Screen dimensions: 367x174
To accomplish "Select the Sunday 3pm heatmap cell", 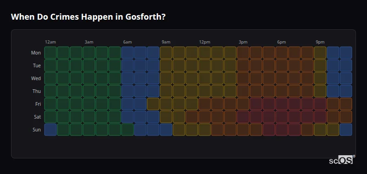I will 243,130.
